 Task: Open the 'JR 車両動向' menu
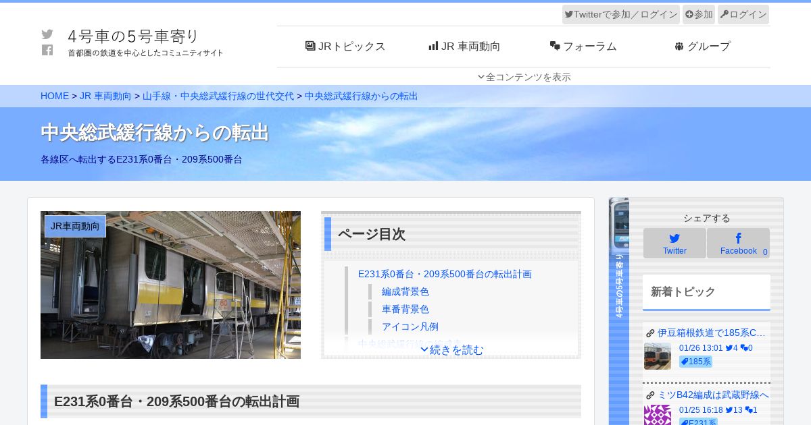tap(464, 47)
